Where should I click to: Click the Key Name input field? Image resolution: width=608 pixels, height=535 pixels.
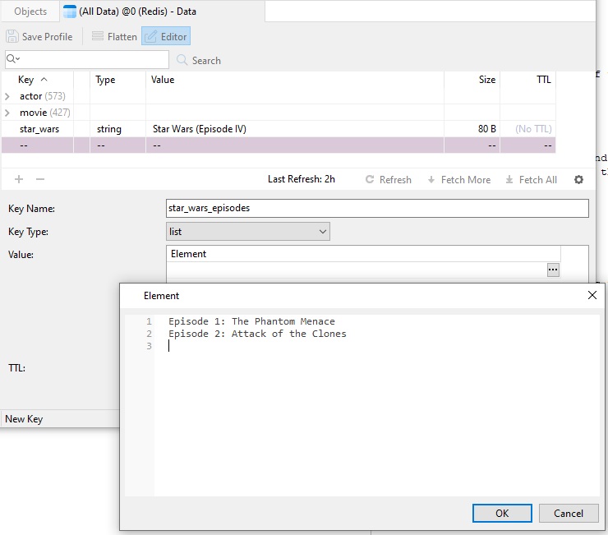(377, 208)
